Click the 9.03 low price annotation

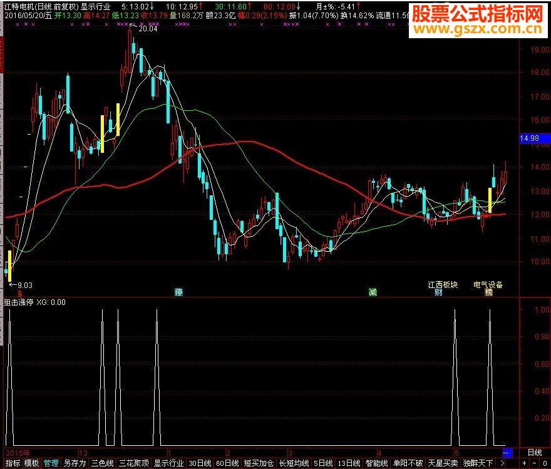25,286
